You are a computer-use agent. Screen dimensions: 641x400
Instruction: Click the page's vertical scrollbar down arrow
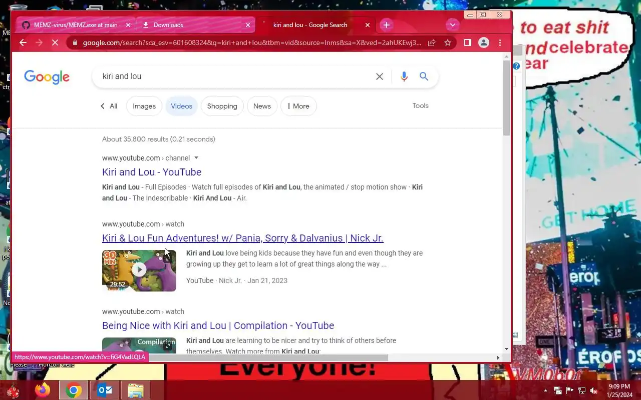[507, 349]
